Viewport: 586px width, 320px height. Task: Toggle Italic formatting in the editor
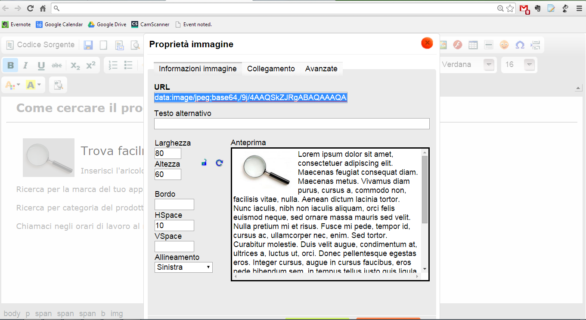25,65
